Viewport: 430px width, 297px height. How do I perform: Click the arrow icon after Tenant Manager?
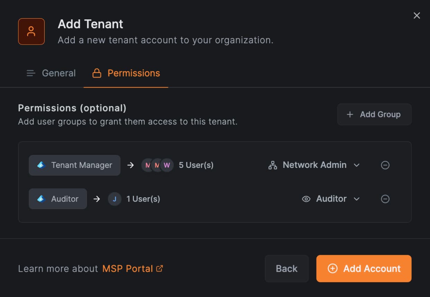click(131, 165)
